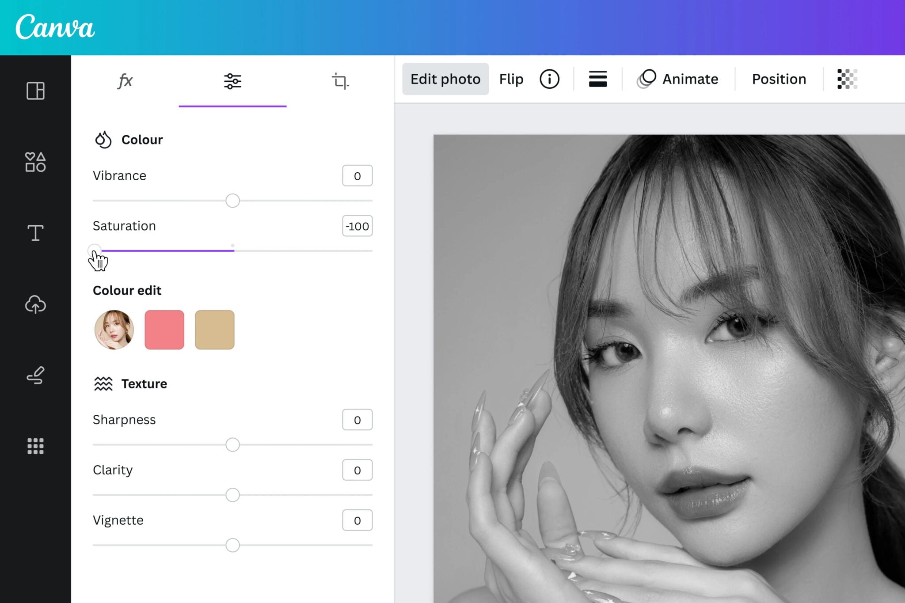
Task: Click the three horizontal lines toolbar icon
Action: click(597, 79)
